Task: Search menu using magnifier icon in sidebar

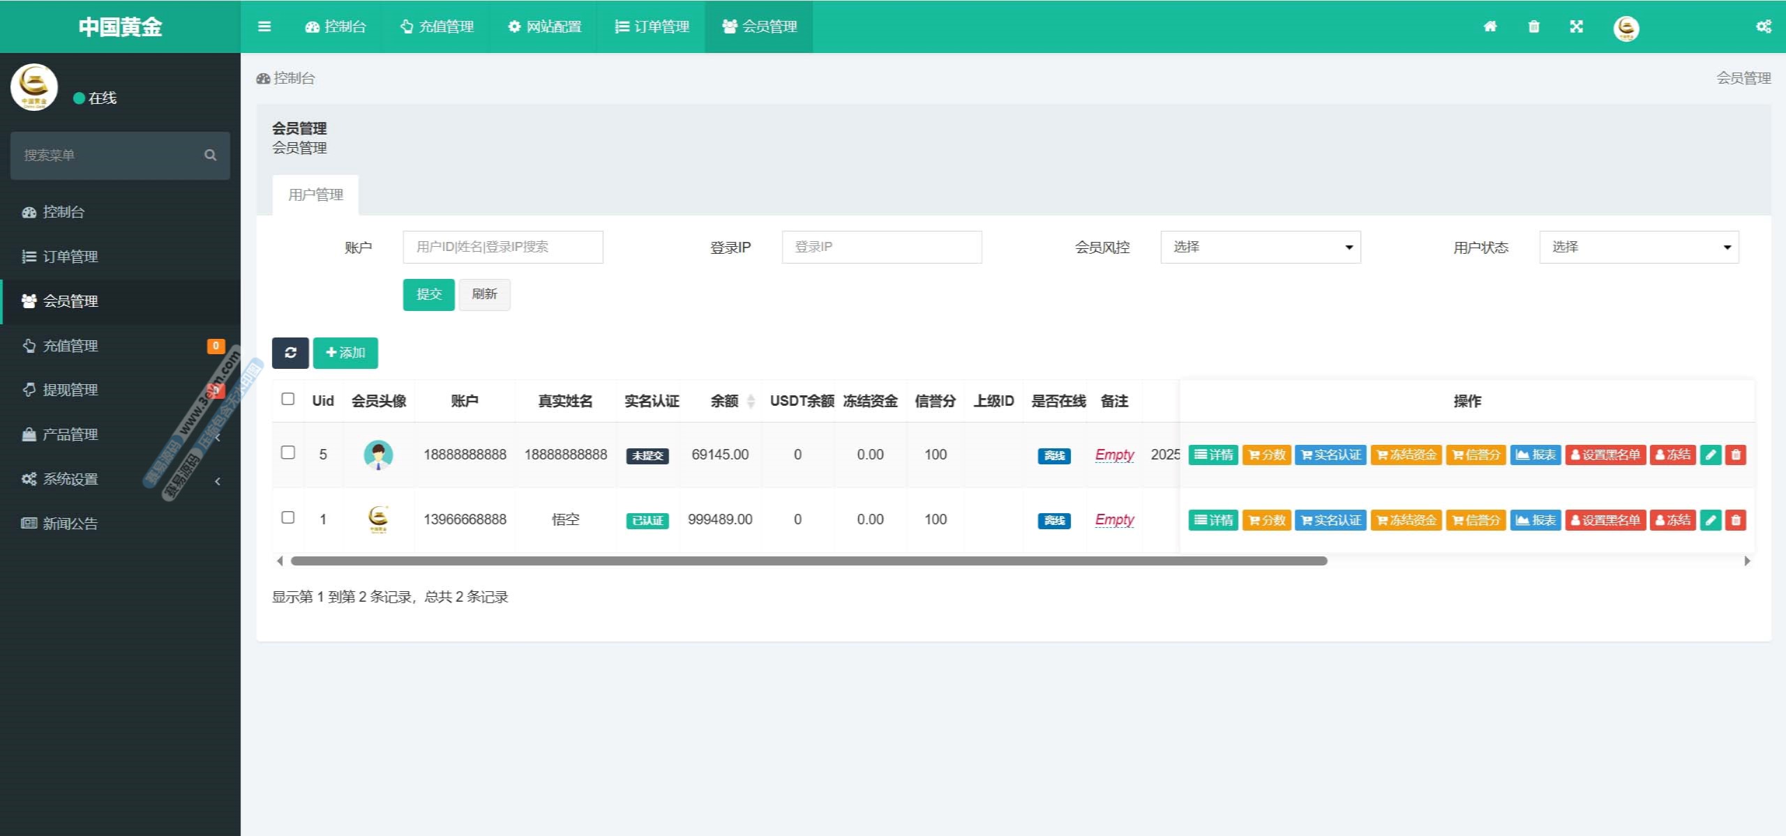Action: 210,155
